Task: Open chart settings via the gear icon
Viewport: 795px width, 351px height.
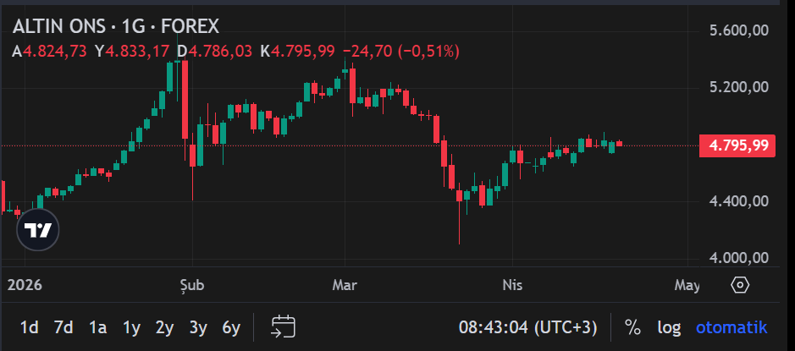Action: [x=740, y=285]
